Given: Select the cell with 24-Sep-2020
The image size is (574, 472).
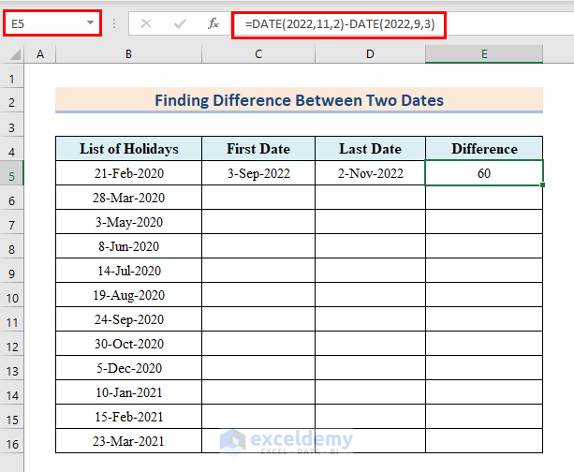Looking at the screenshot, I should pyautogui.click(x=128, y=319).
